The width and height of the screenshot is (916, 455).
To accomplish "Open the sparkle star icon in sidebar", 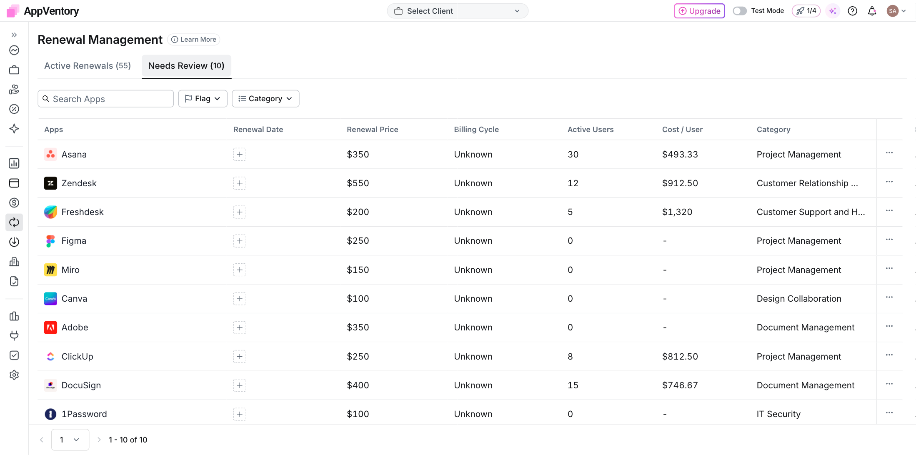I will pyautogui.click(x=14, y=129).
